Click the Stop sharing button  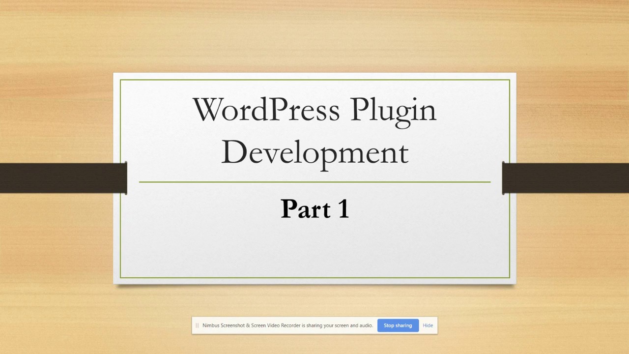click(398, 325)
